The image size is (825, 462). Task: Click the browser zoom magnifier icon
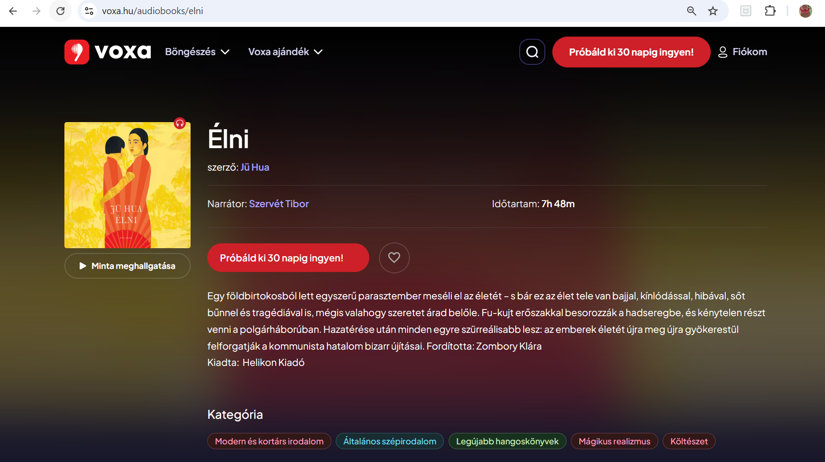click(x=691, y=11)
